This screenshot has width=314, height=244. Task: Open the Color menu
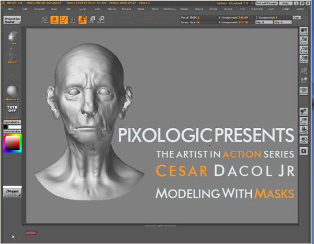pos(25,9)
